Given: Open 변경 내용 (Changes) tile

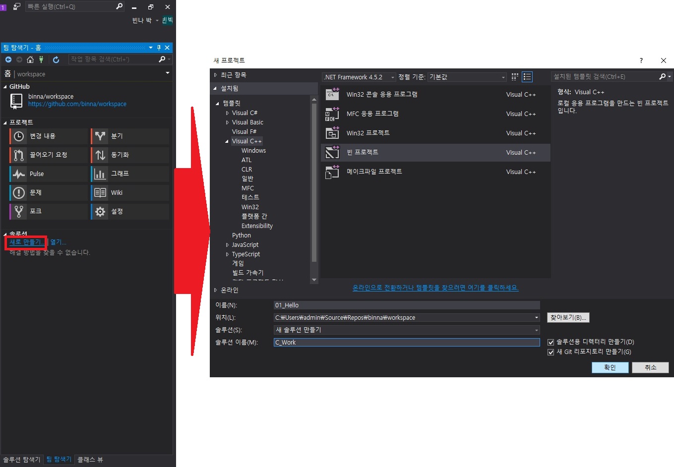Looking at the screenshot, I should (49, 136).
